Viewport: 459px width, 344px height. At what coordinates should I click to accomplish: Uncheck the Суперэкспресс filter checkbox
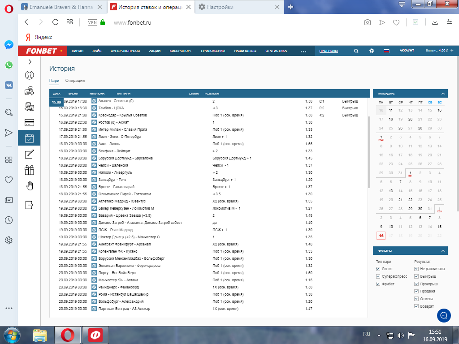pyautogui.click(x=378, y=276)
